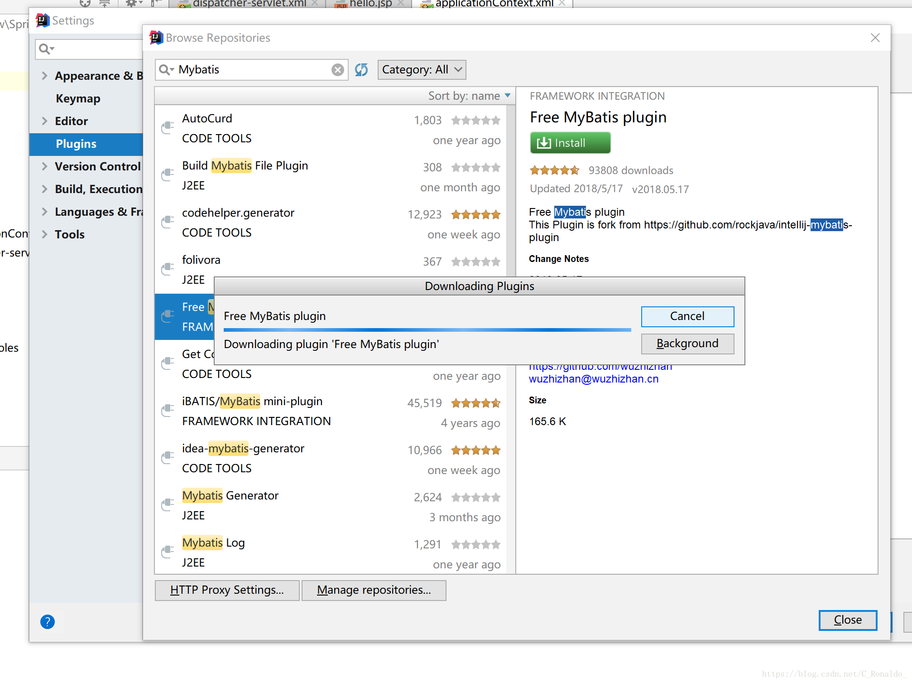Open the help question mark icon

pos(48,622)
